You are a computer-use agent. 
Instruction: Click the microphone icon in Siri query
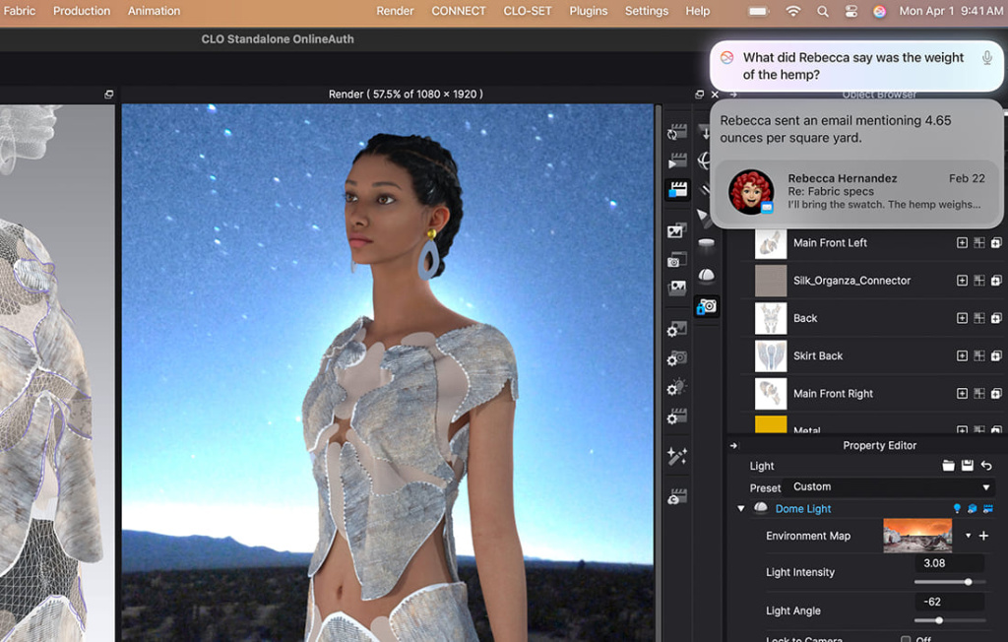[x=986, y=58]
